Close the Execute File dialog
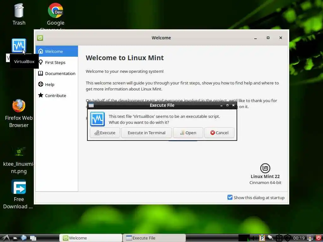The image size is (323, 242). point(233,105)
